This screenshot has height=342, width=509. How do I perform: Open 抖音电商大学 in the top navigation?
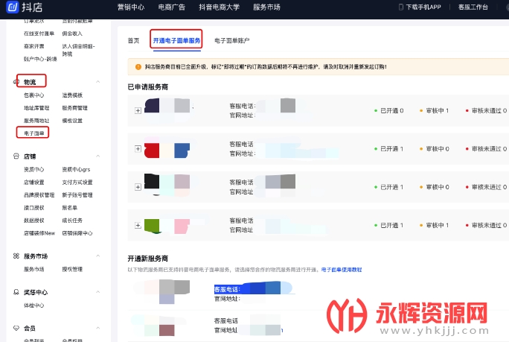(219, 7)
